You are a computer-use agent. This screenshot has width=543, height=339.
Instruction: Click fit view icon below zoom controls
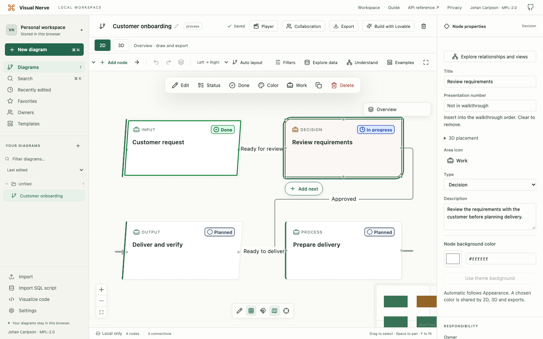tap(101, 312)
